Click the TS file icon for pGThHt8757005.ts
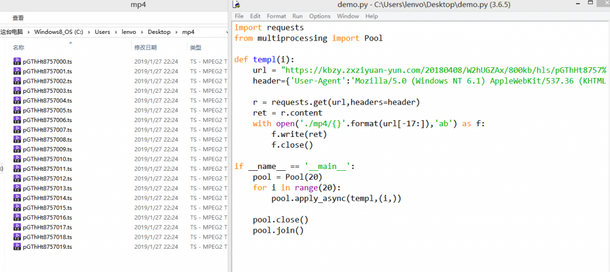Image resolution: width=610 pixels, height=272 pixels. click(x=17, y=110)
